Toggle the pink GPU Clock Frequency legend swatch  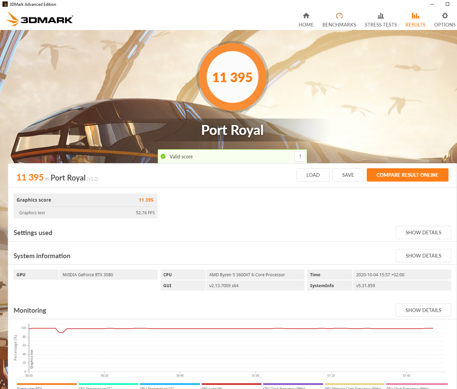point(417,384)
